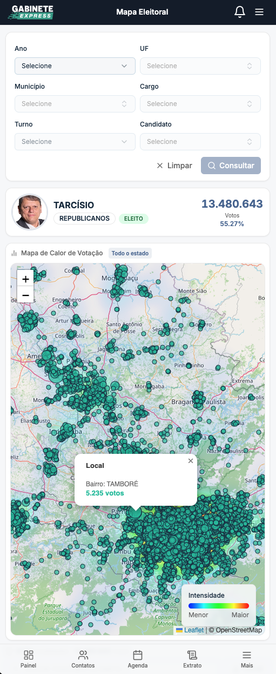The height and width of the screenshot is (674, 276).
Task: Open the Leaflet attribution link
Action: [190, 630]
